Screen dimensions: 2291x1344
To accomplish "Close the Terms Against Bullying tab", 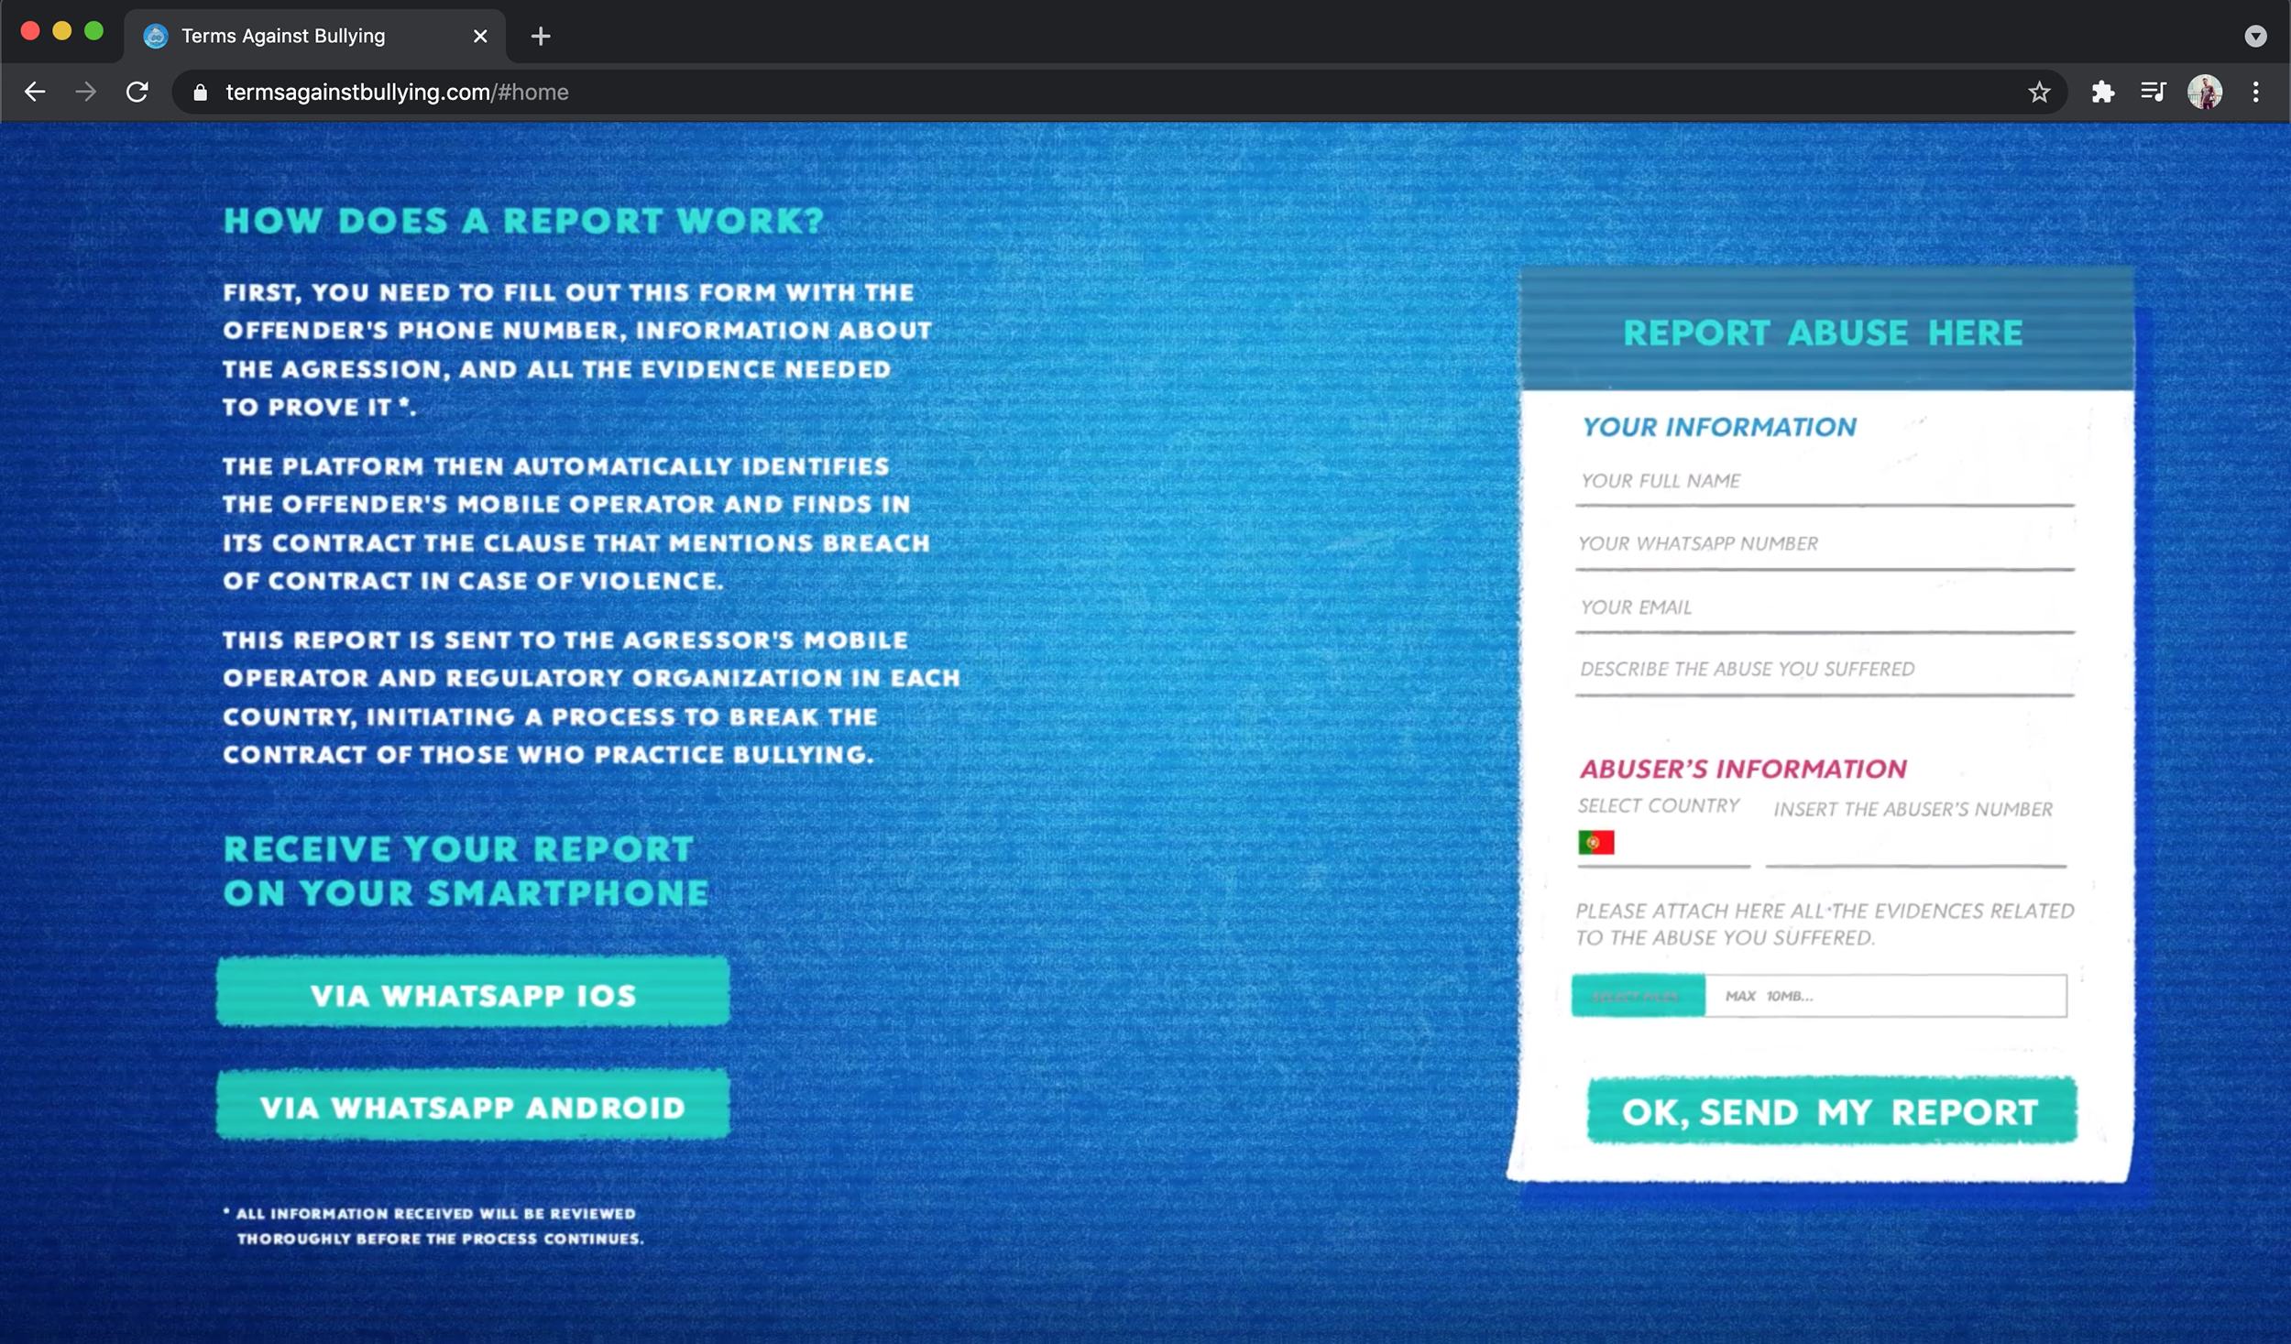I will click(x=480, y=36).
